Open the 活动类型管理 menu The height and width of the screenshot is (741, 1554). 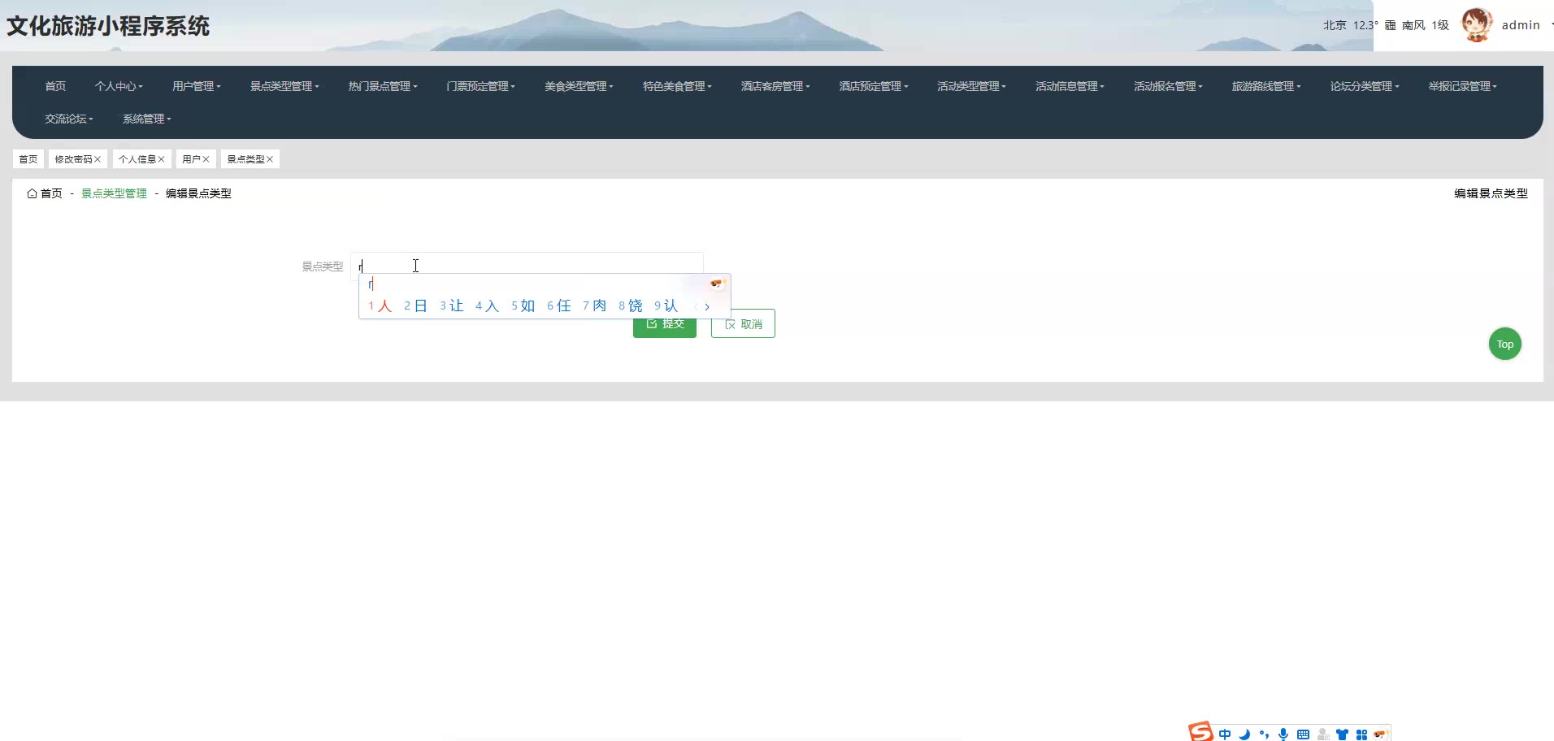[972, 86]
